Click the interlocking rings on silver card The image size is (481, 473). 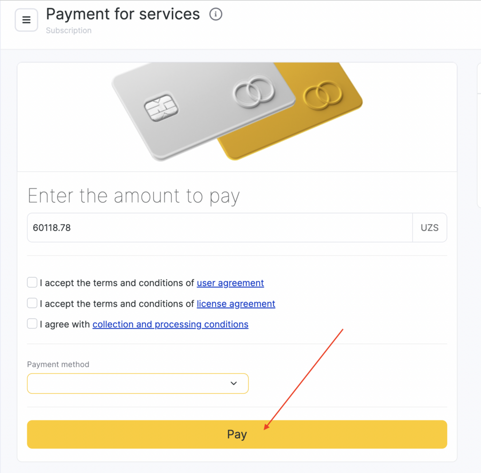point(253,91)
